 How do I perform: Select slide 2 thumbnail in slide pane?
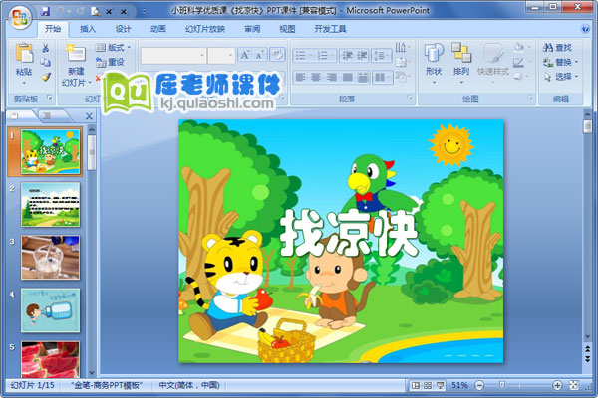click(x=51, y=205)
